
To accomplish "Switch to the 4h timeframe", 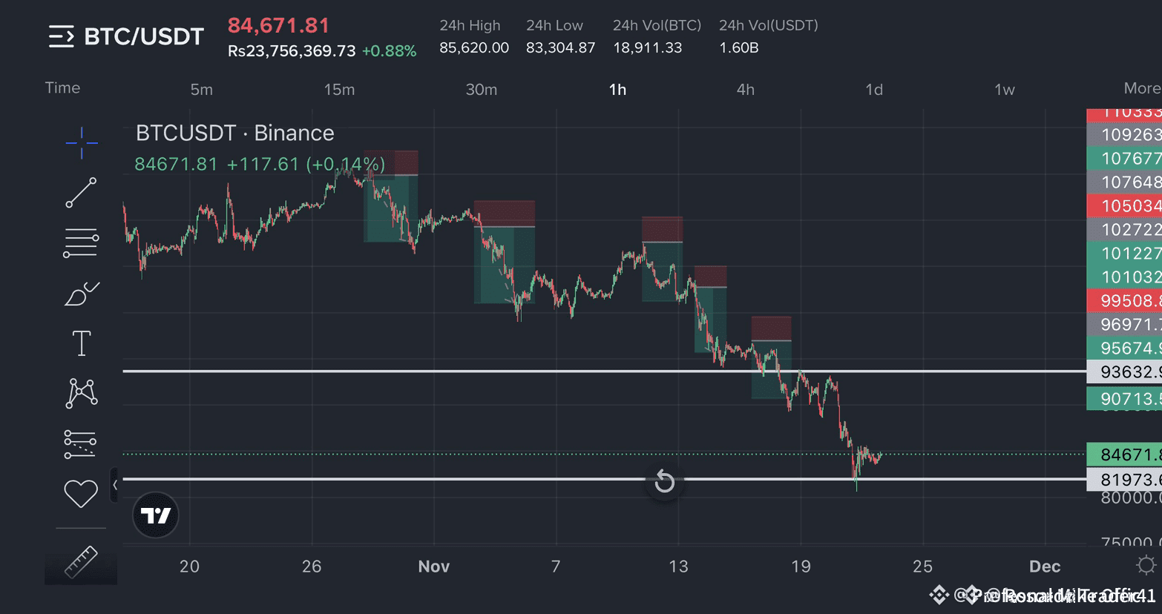I will coord(746,90).
